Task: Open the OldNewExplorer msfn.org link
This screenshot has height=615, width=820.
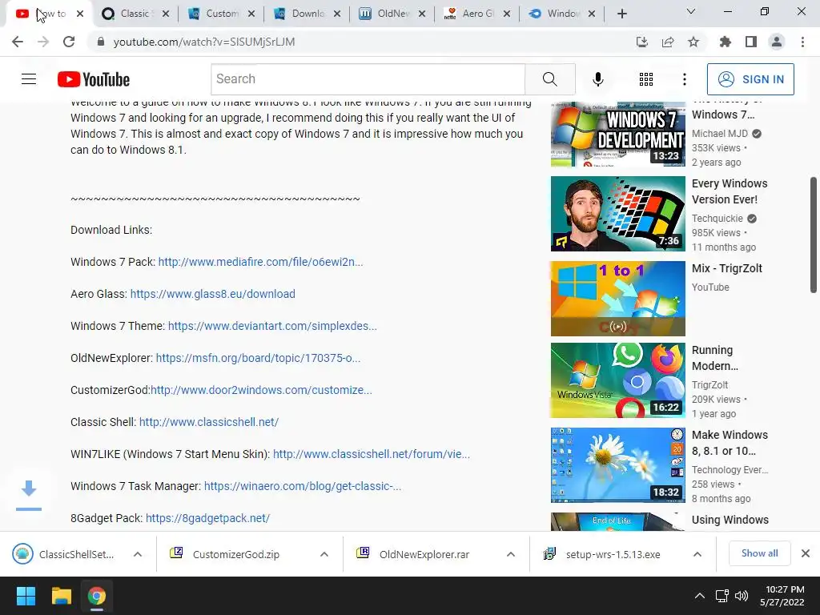Action: [259, 358]
